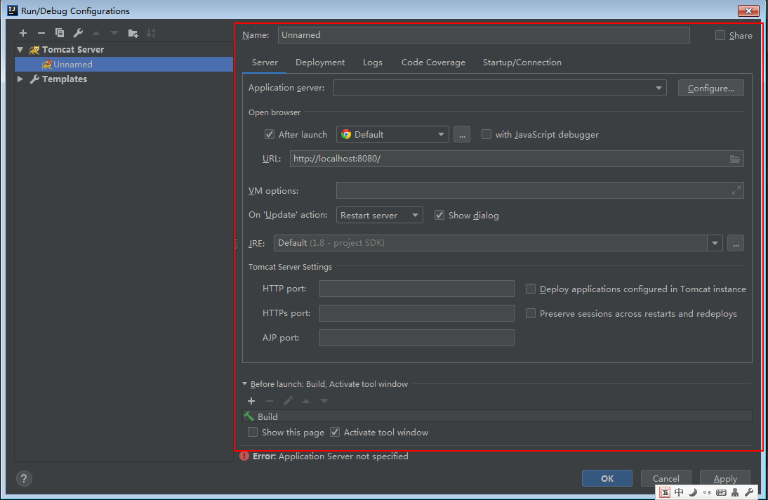This screenshot has width=768, height=500.
Task: Browse URL using the folder icon
Action: click(x=735, y=159)
